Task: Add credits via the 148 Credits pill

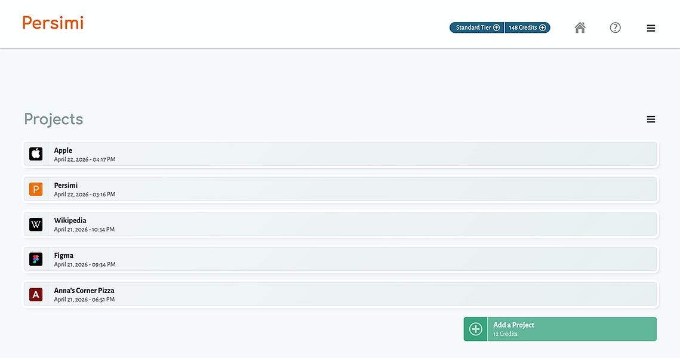Action: click(x=527, y=27)
